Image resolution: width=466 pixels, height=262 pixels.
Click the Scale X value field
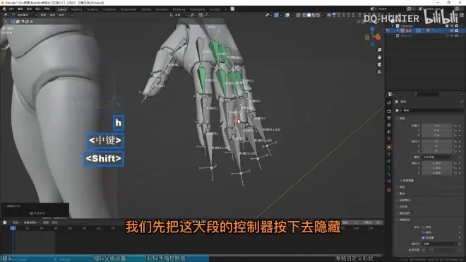click(436, 163)
